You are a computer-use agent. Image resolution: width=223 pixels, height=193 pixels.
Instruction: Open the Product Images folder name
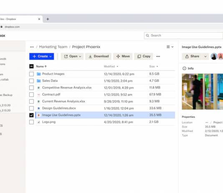pos(53,74)
